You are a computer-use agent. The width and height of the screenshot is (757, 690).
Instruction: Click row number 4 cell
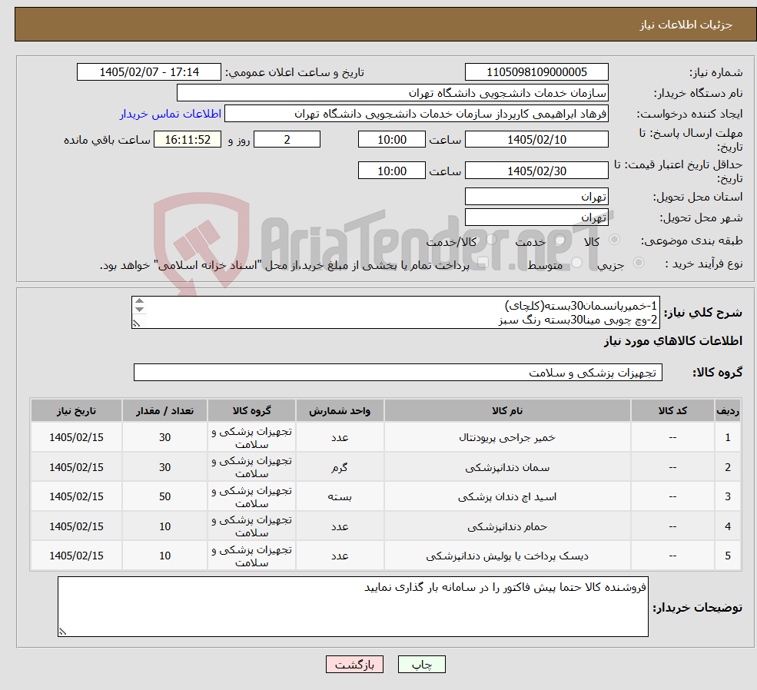[728, 526]
